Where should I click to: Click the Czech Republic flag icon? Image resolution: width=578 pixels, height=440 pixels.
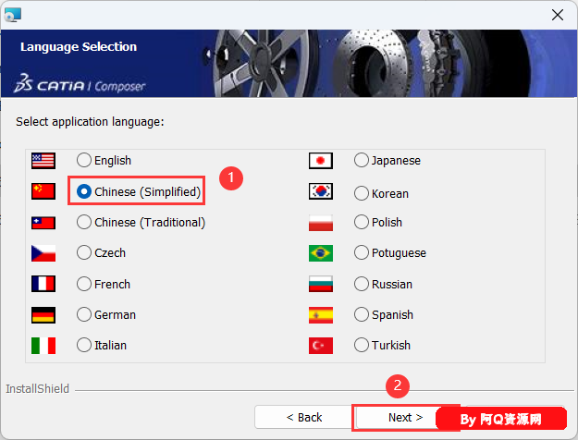click(43, 253)
